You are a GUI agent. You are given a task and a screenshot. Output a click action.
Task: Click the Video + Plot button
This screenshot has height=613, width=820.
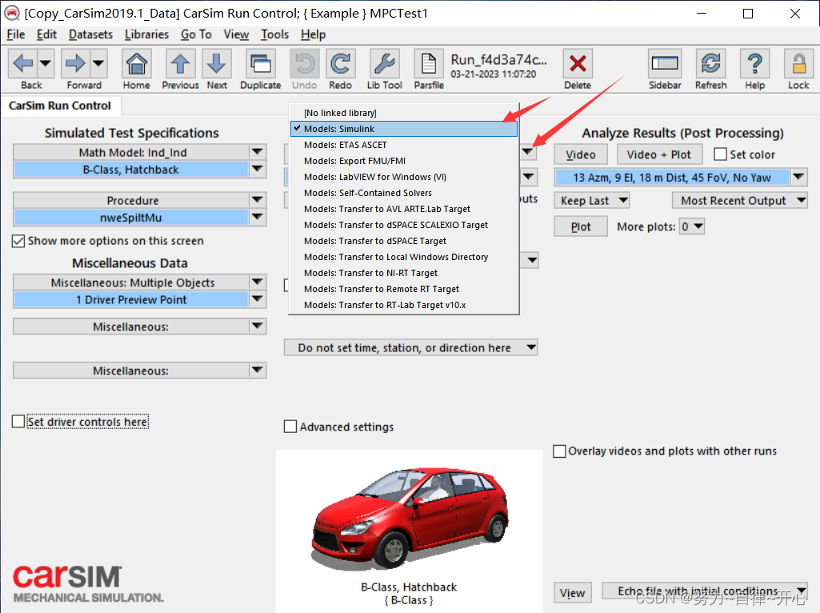click(659, 154)
